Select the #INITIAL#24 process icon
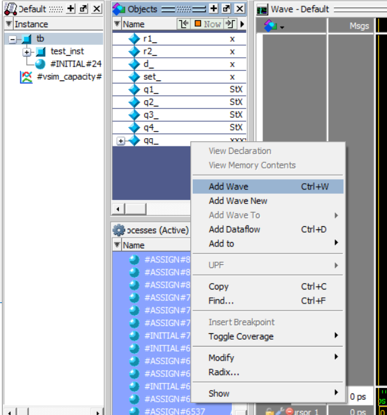Image resolution: width=387 pixels, height=415 pixels. (40, 64)
